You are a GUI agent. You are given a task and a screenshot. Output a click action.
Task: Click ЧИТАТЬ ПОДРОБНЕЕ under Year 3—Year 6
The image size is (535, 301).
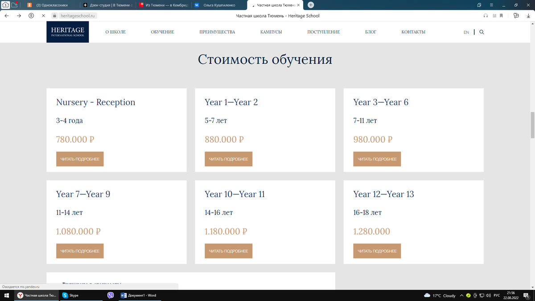tap(377, 159)
